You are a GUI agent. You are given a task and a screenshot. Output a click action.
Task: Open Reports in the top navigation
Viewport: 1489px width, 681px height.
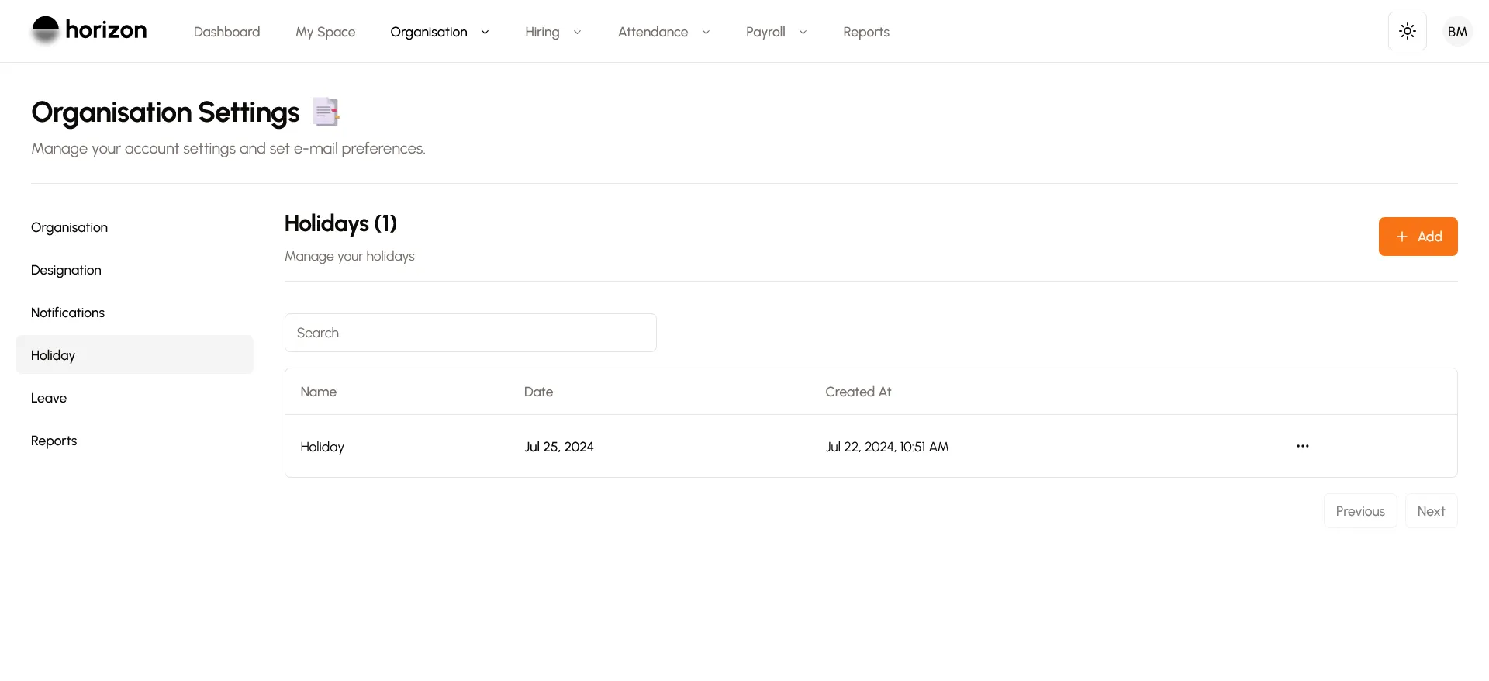pyautogui.click(x=865, y=32)
